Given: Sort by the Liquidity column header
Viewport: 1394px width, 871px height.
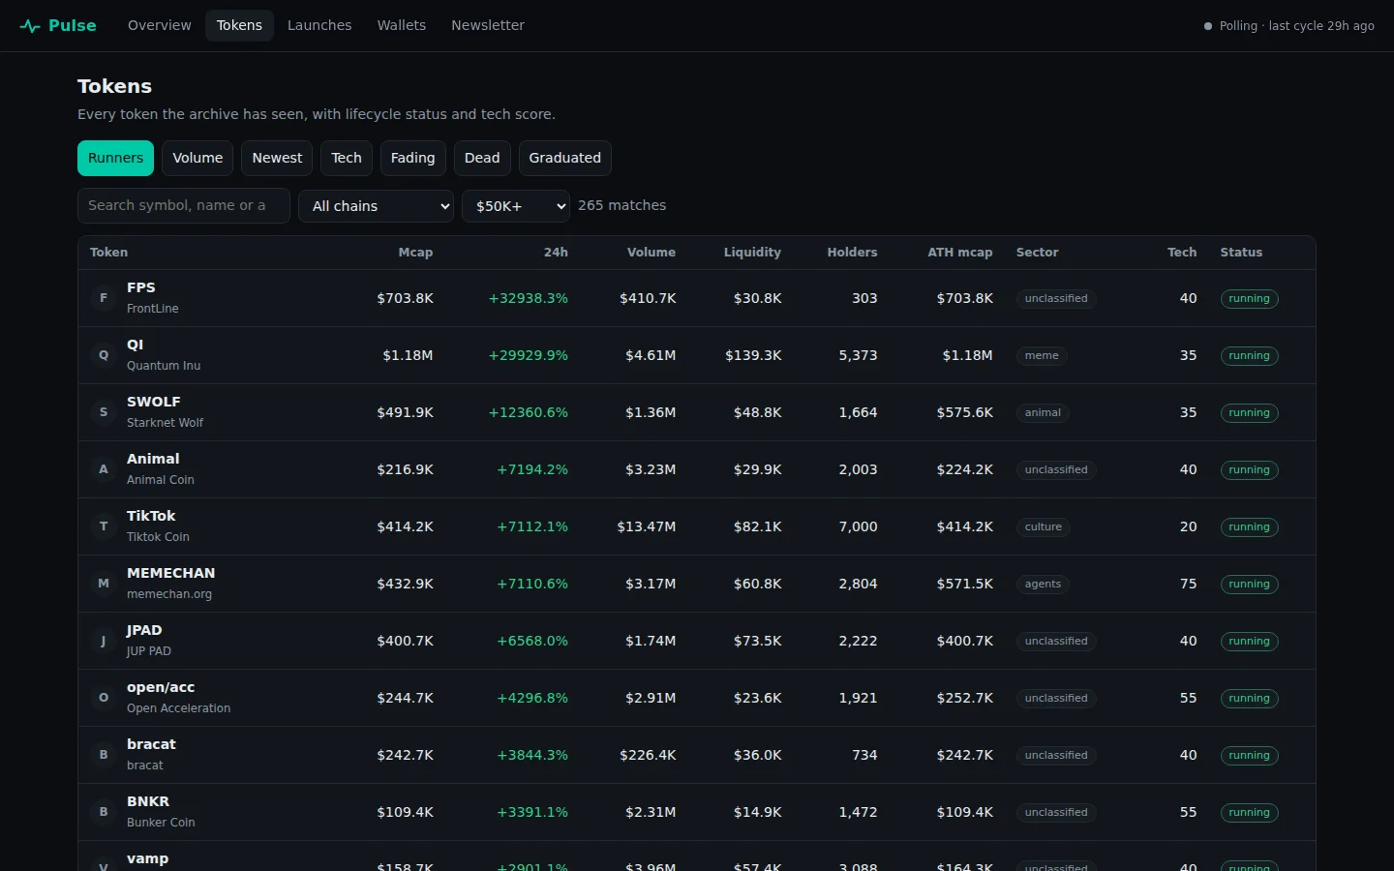Looking at the screenshot, I should click(x=752, y=253).
